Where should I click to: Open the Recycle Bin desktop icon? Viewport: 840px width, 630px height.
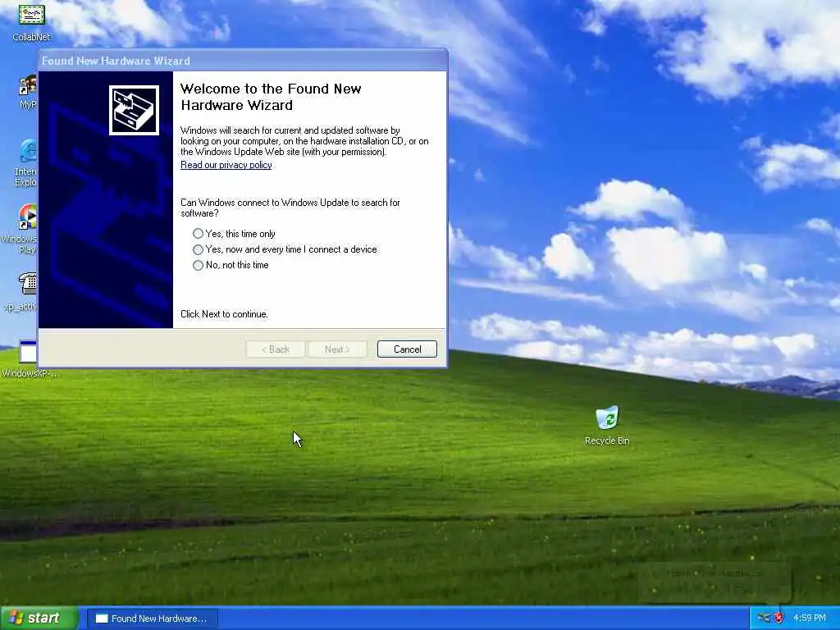click(607, 426)
